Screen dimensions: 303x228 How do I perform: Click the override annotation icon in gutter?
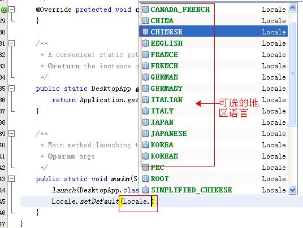(4, 10)
